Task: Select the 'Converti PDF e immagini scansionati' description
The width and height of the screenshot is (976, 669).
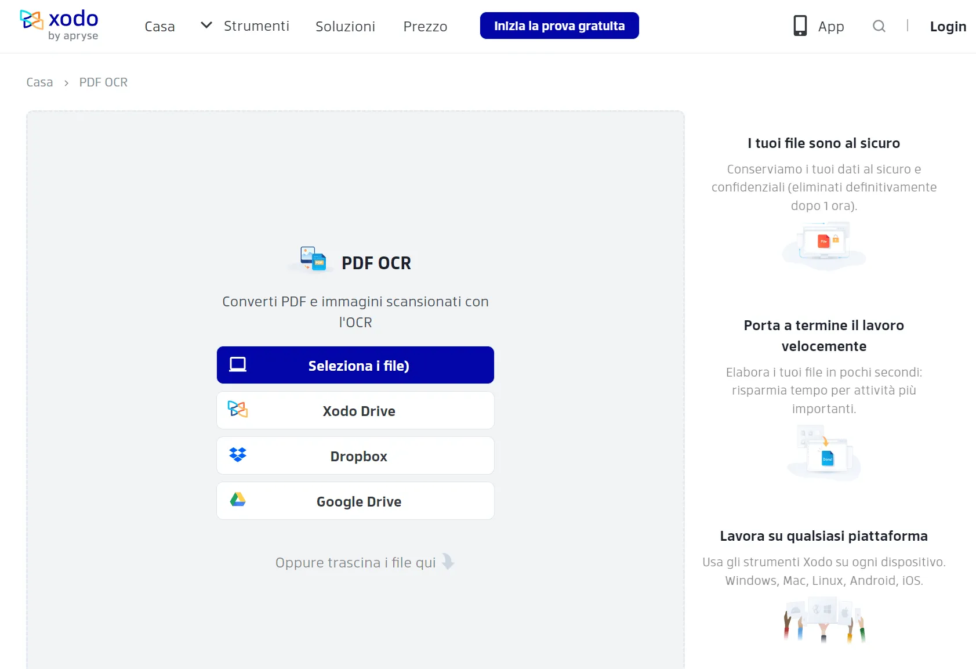Action: click(355, 312)
